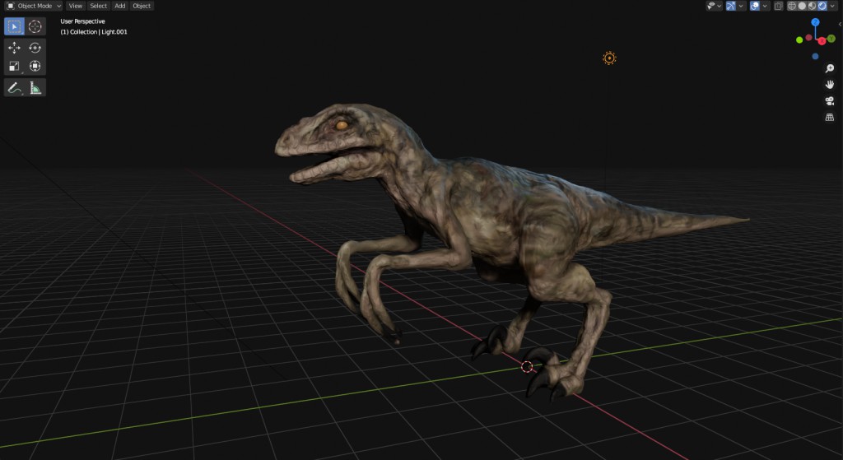Toggle perspective/orthographic grid icon
This screenshot has height=460, width=843.
pos(830,118)
